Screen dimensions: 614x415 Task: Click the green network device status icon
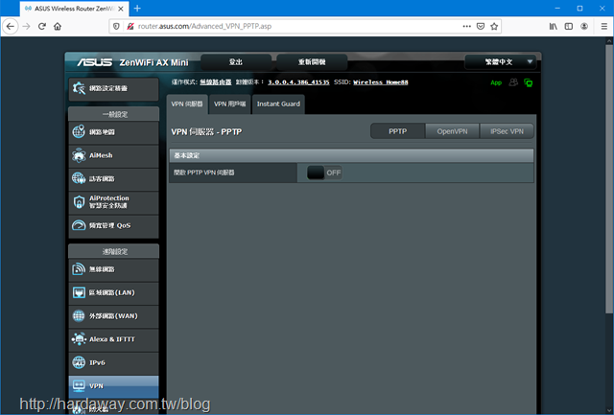tap(529, 83)
